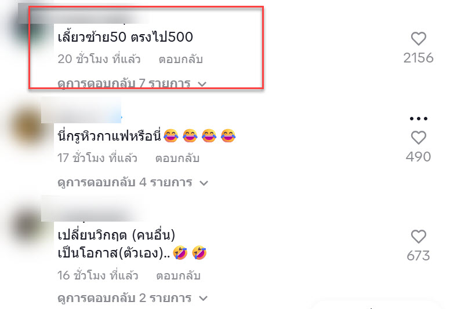
Task: Reply to the comment posted 17 hours ago
Action: coord(177,158)
